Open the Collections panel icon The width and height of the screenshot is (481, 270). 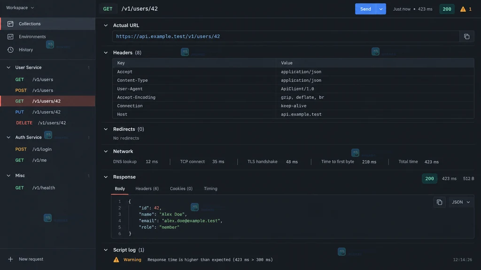[10, 23]
